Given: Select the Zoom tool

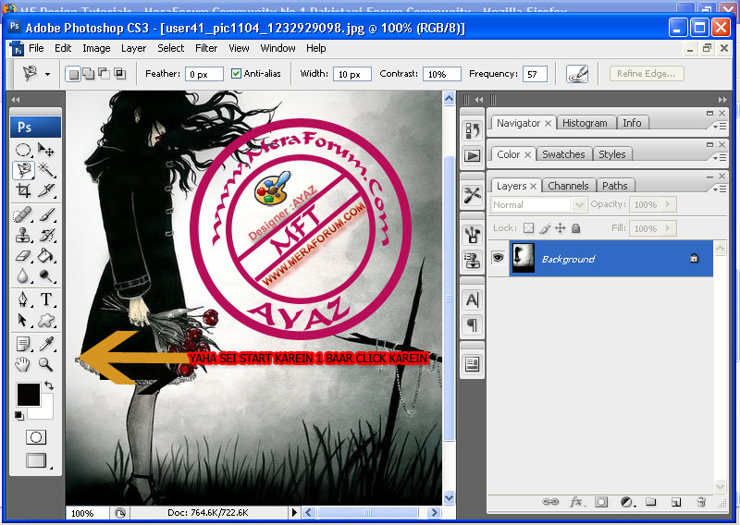Looking at the screenshot, I should (x=45, y=364).
